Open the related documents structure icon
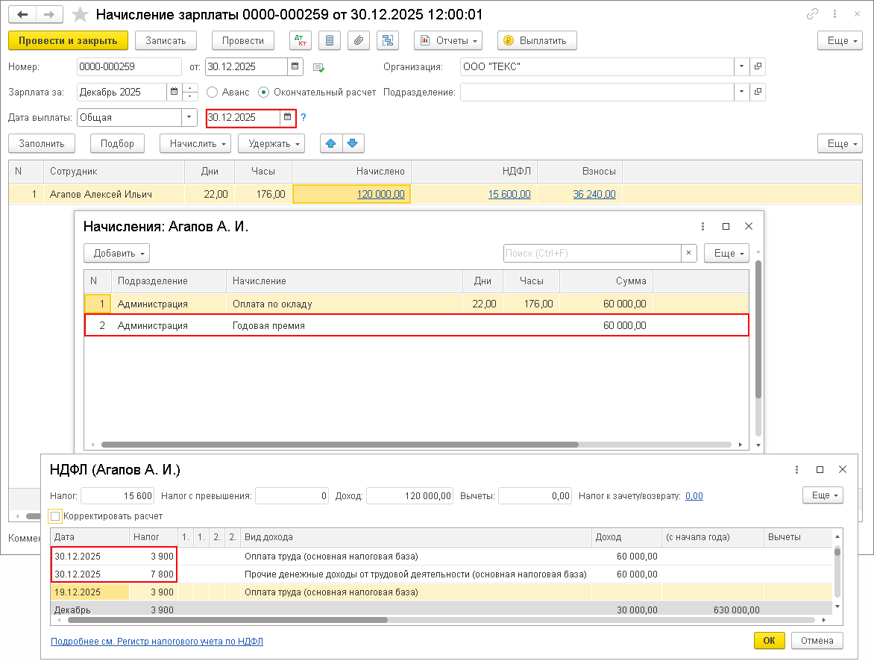 (x=387, y=41)
